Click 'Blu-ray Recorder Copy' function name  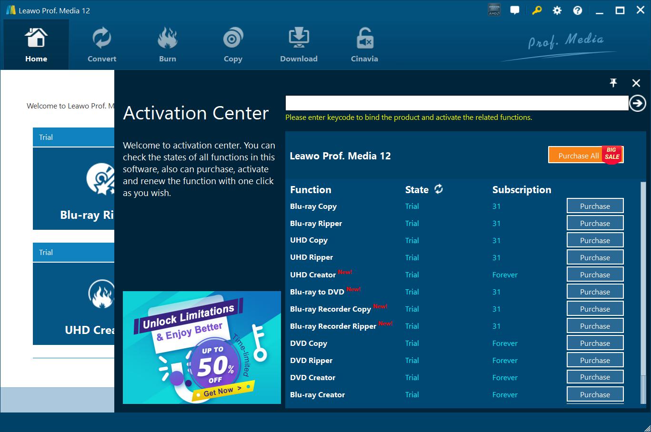331,309
